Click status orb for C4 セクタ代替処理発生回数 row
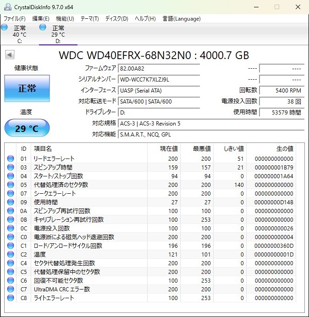The width and height of the screenshot is (309, 317). (11, 263)
